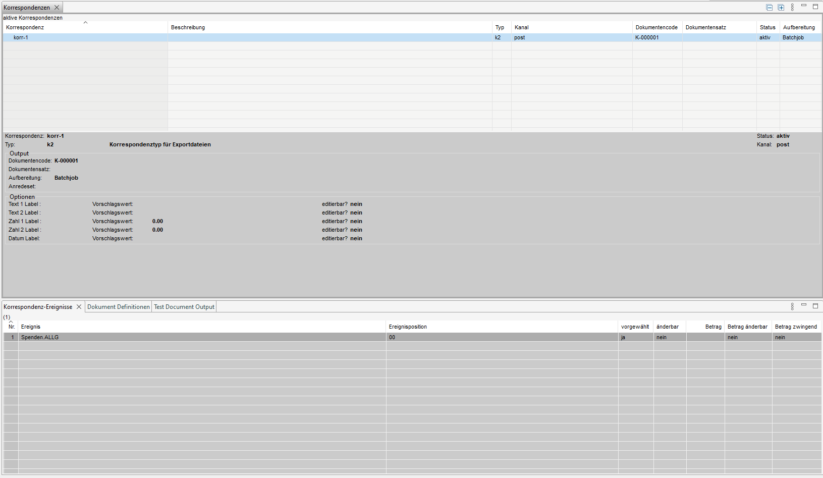Viewport: 823px width, 478px height.
Task: Click the Collapse All icon in Korrespondenzen
Action: tap(770, 8)
